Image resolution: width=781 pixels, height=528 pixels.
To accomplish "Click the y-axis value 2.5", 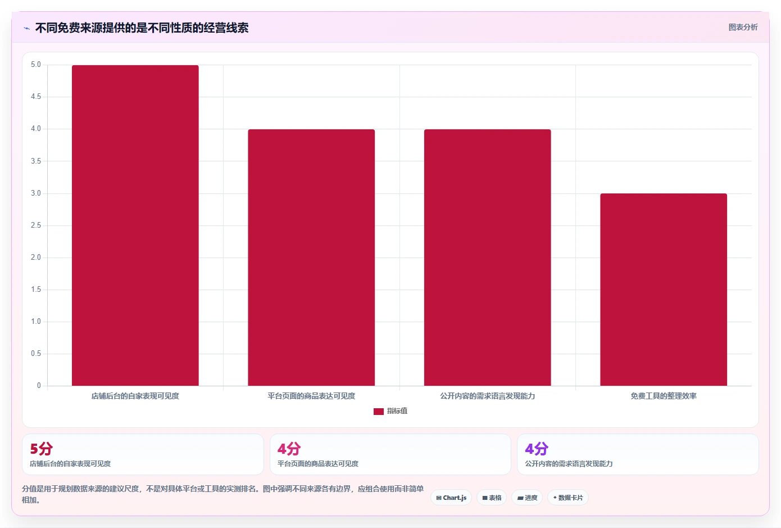I will [36, 225].
